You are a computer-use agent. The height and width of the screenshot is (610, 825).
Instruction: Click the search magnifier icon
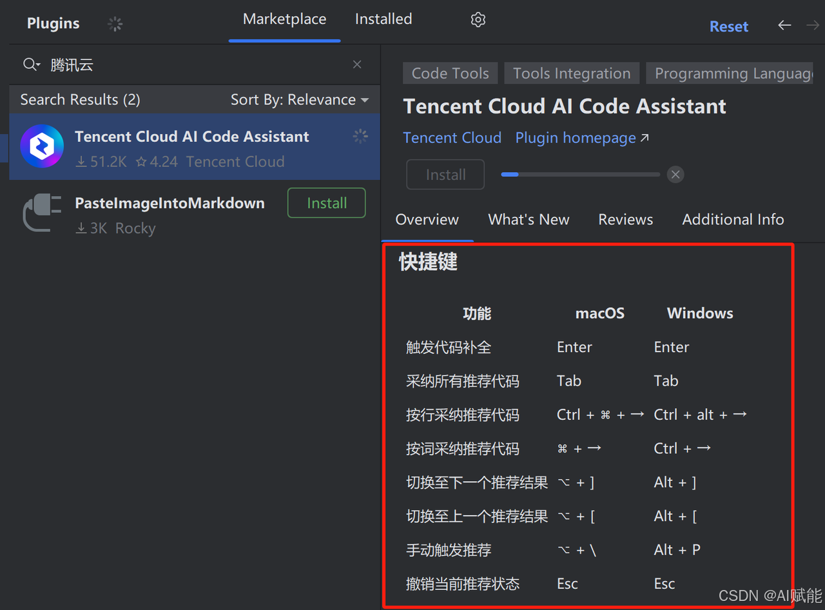[x=31, y=64]
